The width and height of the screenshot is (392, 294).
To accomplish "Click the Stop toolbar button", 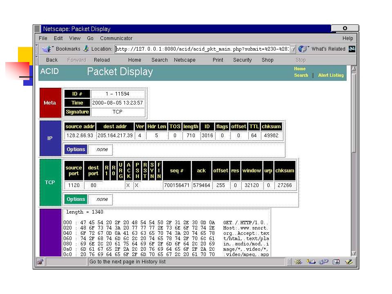I will [x=301, y=60].
